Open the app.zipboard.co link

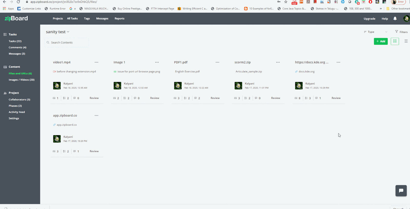pyautogui.click(x=67, y=125)
